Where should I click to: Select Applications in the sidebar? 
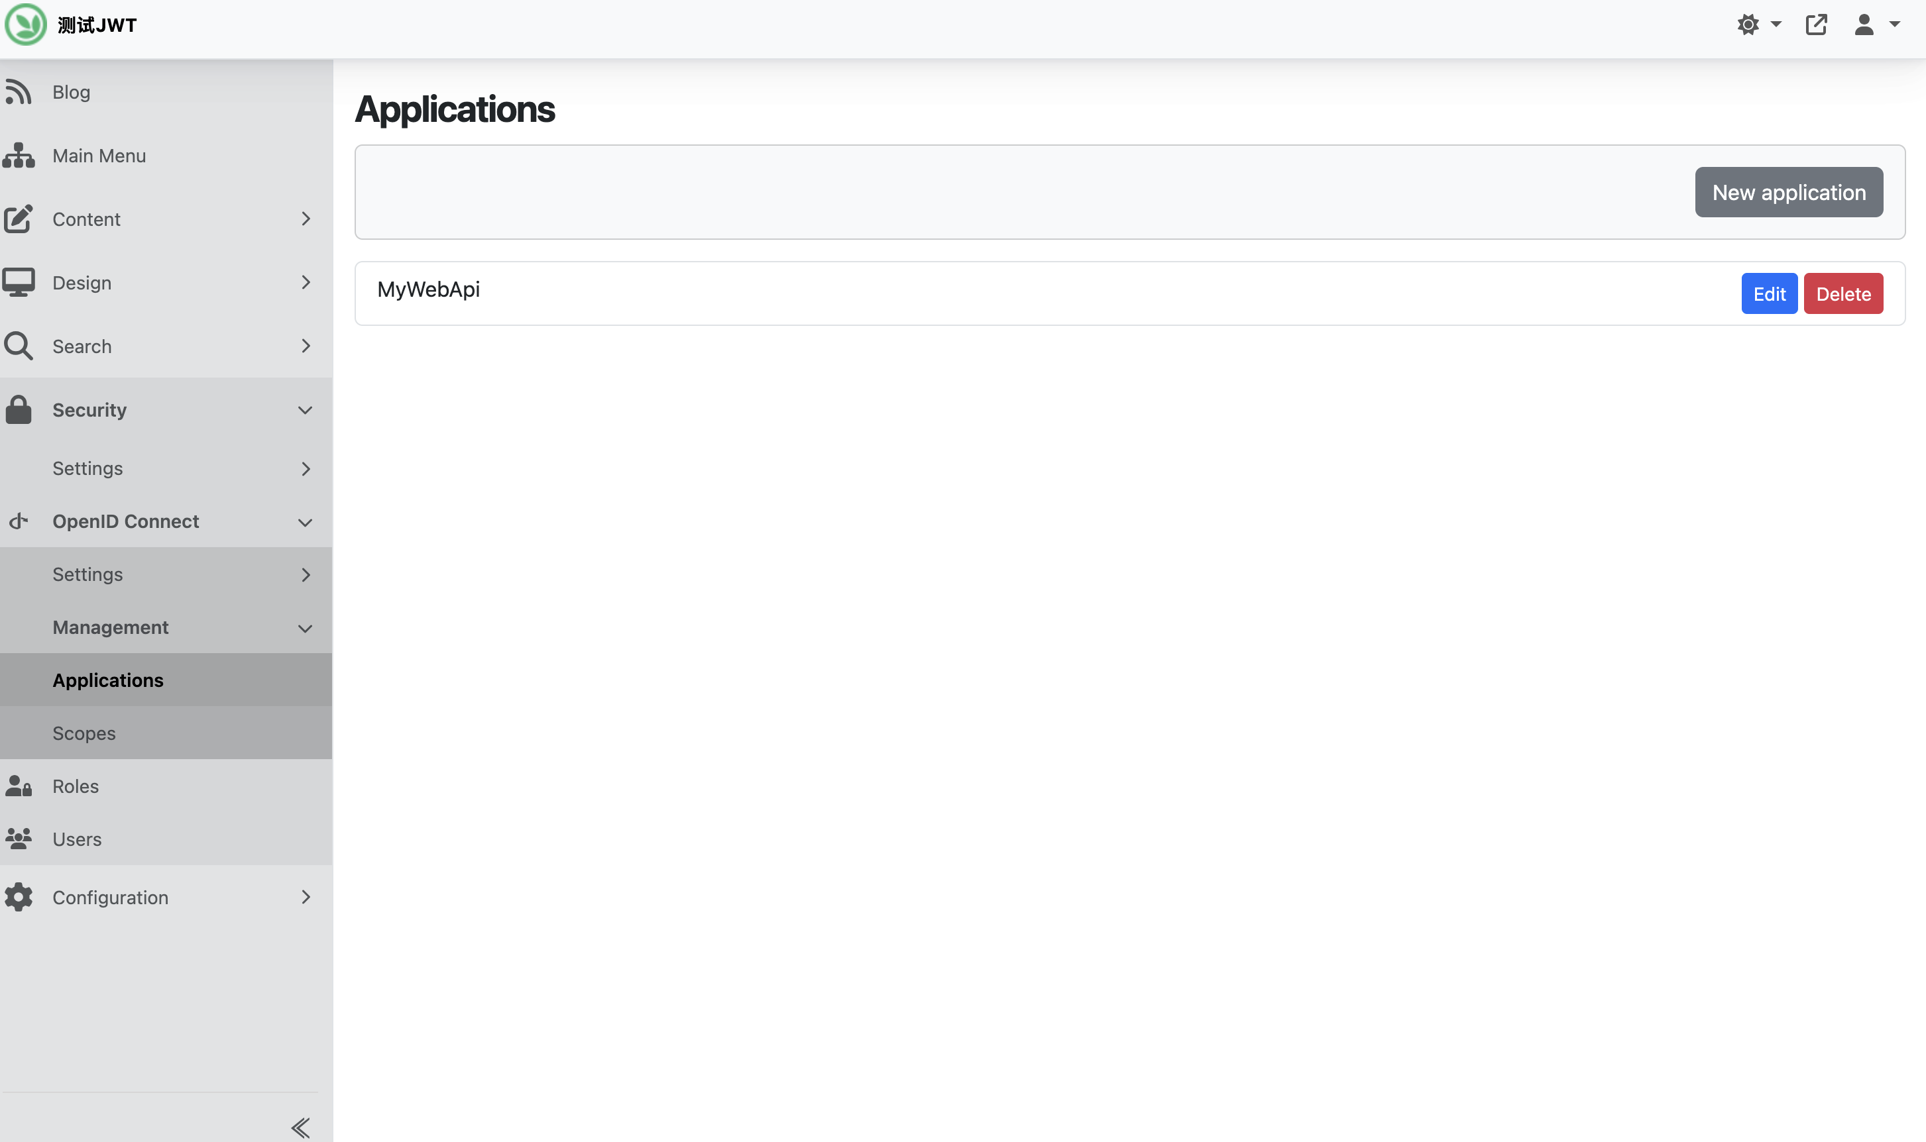point(166,680)
